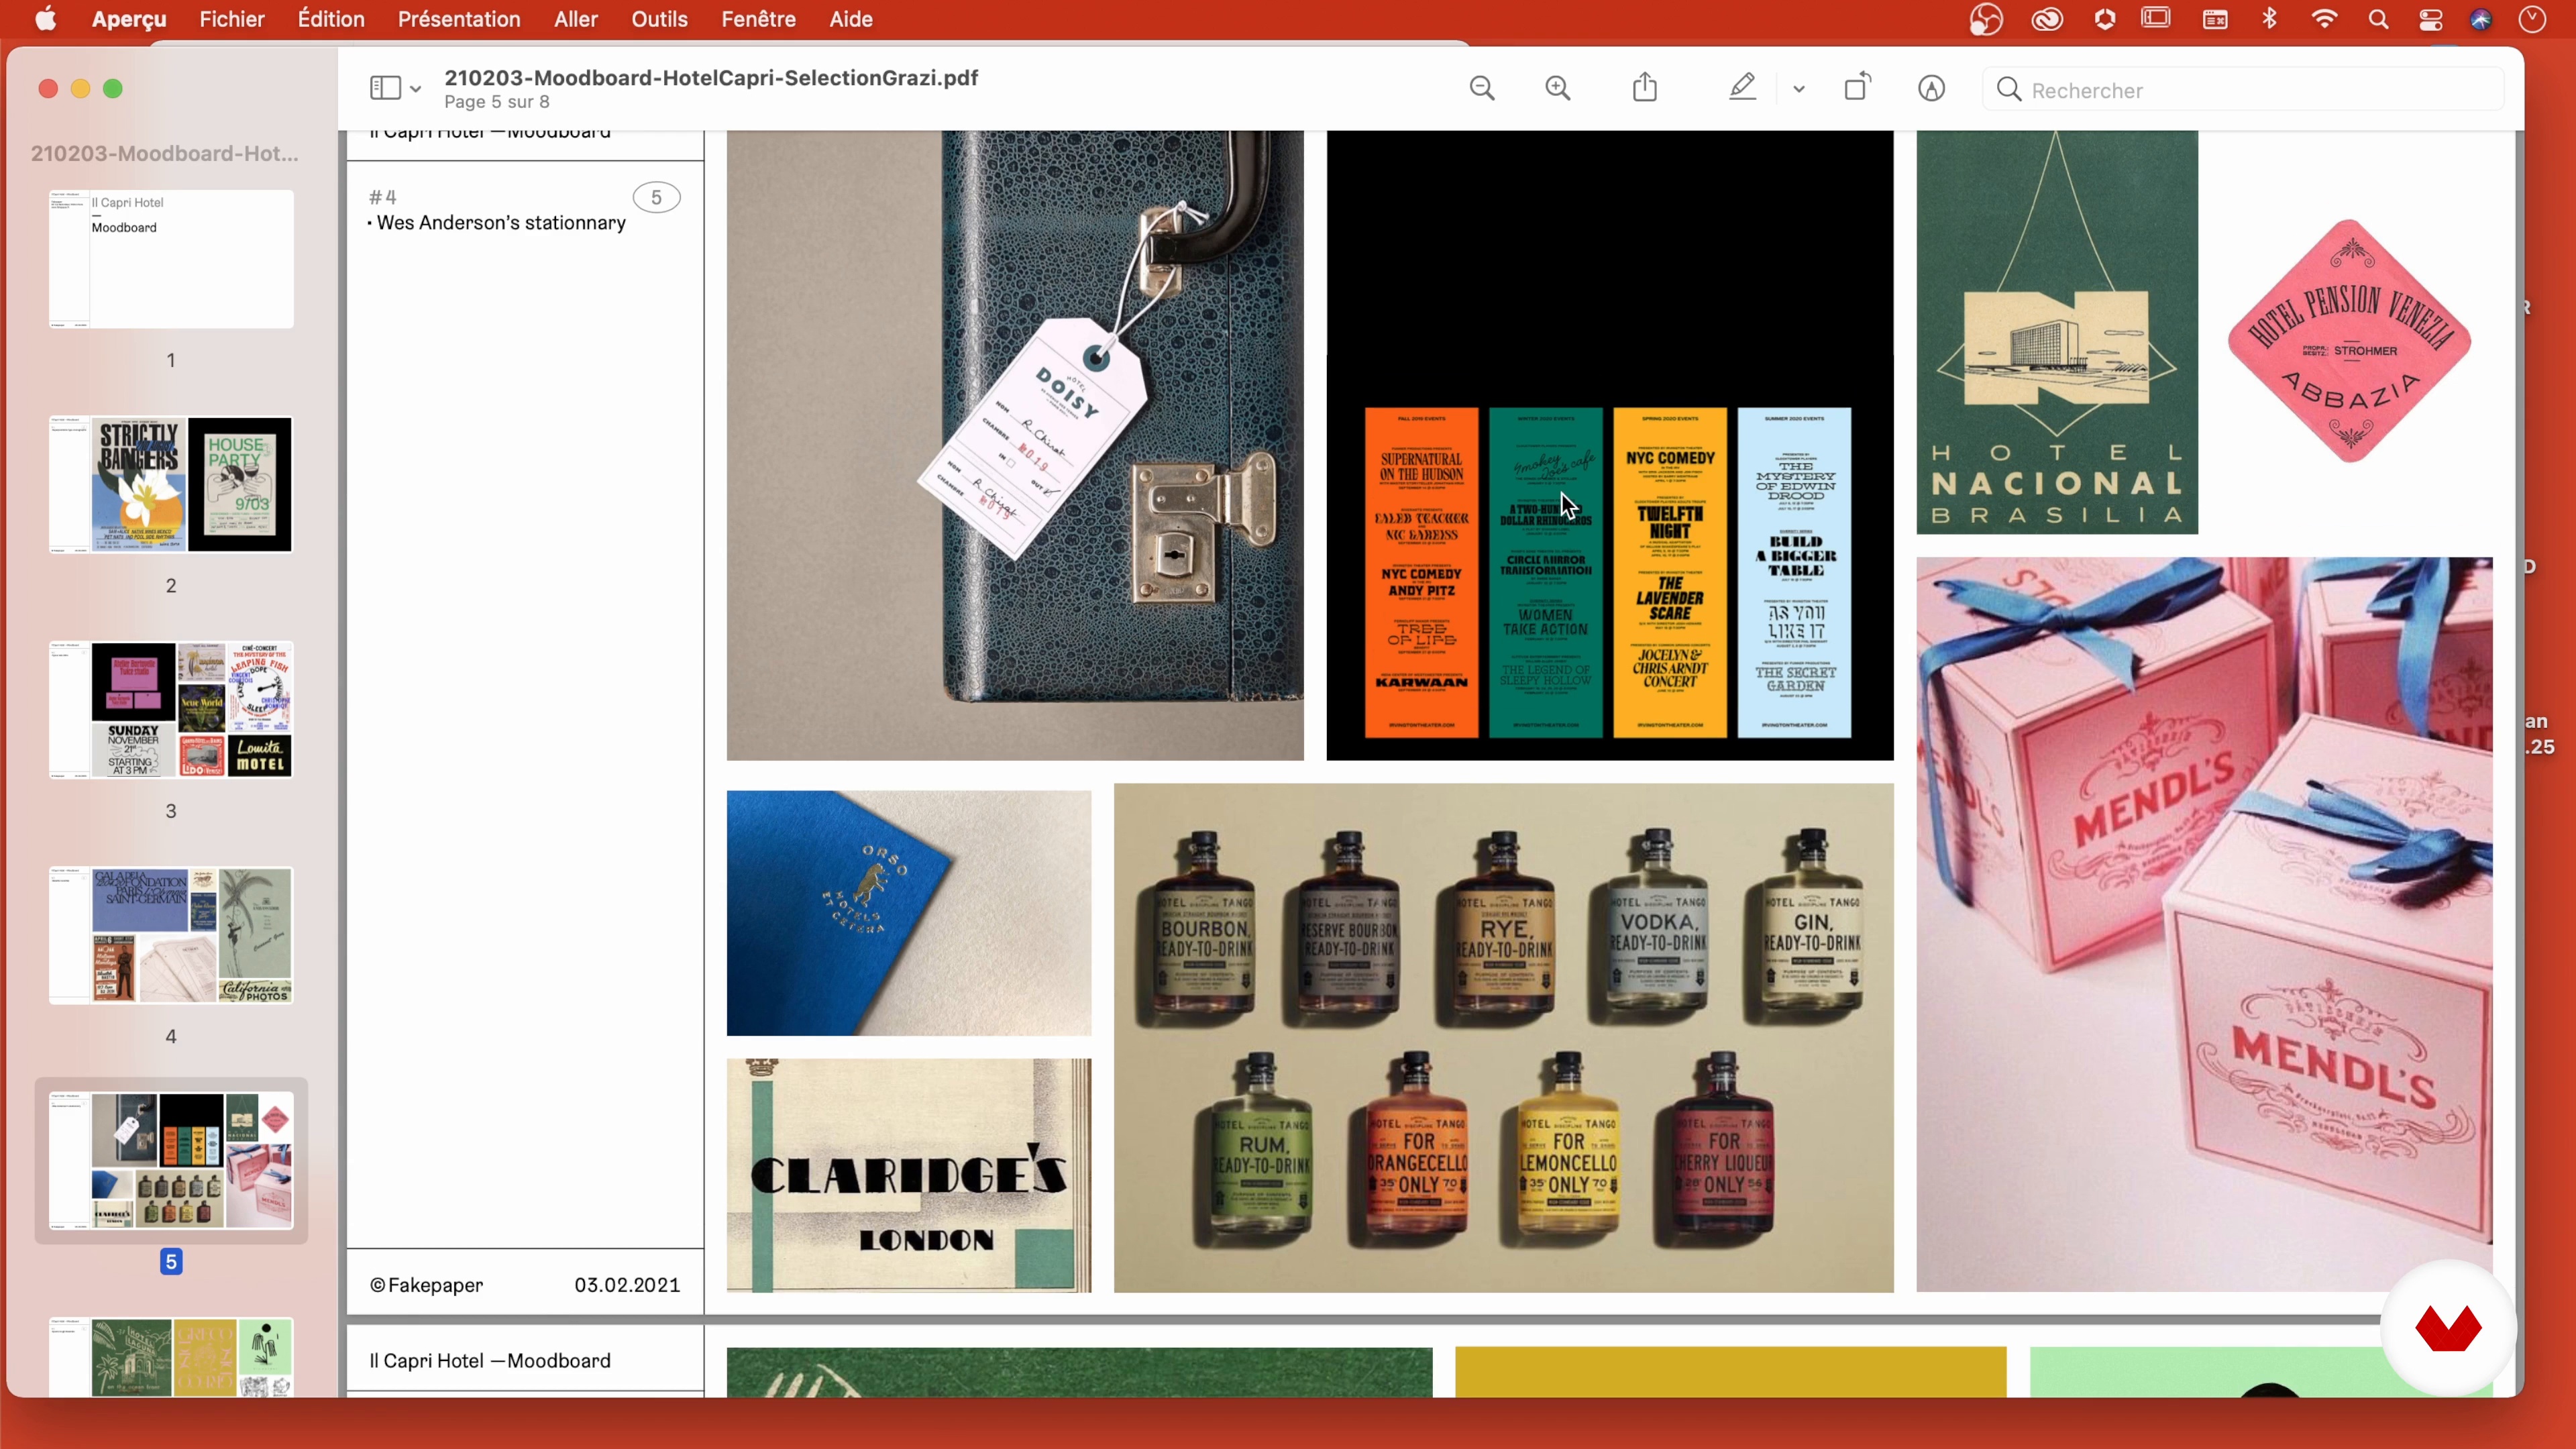Click the 'Page 5 sur 8' page indicator
The height and width of the screenshot is (1449, 2576).
coord(497,102)
